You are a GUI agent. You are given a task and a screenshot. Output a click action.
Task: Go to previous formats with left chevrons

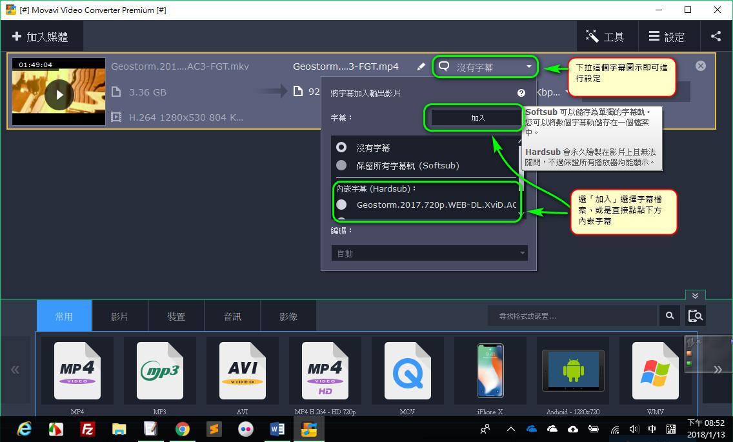[15, 370]
